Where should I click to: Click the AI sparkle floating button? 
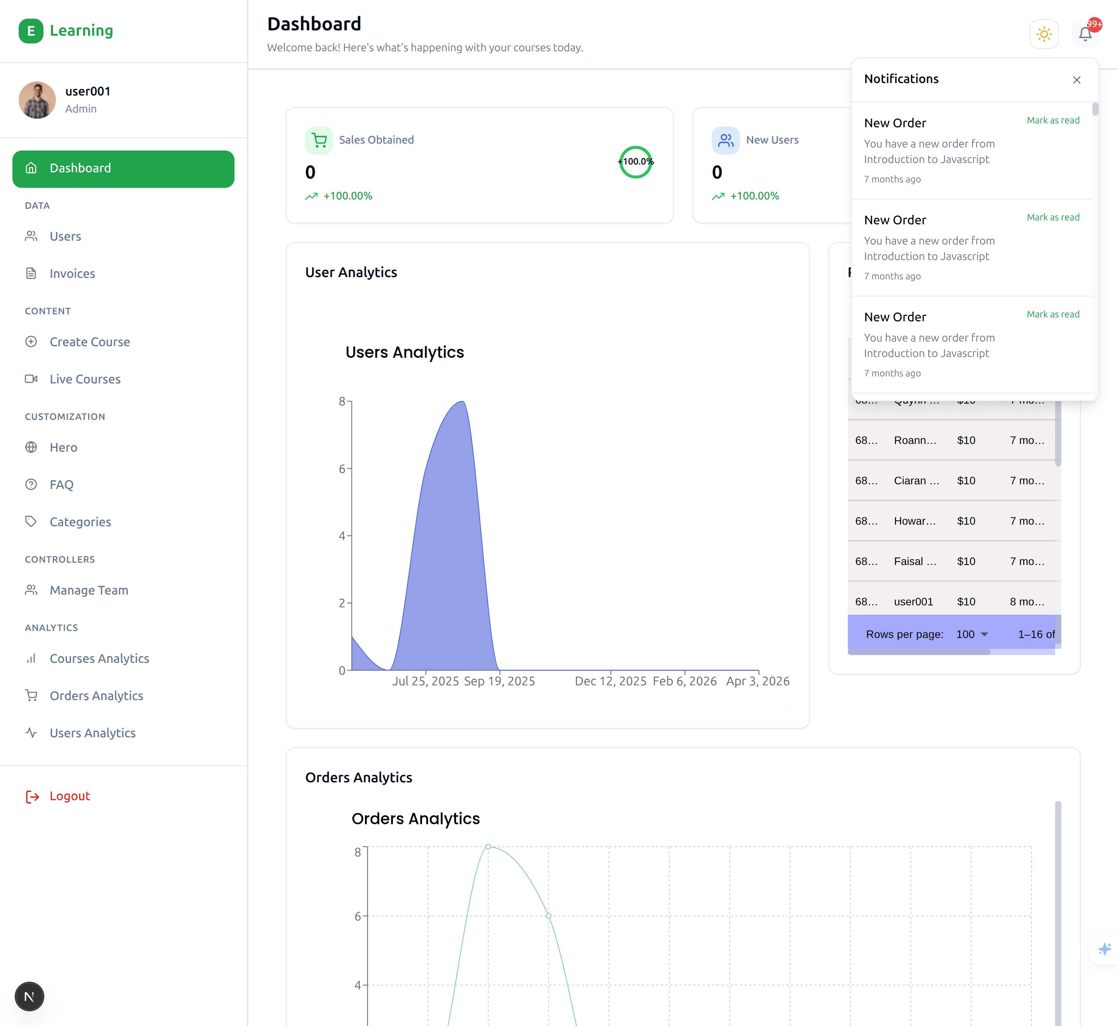pos(1104,949)
